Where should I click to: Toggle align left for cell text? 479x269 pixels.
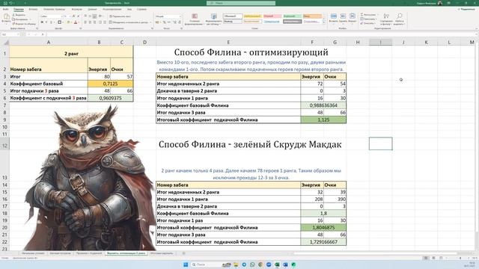85,22
